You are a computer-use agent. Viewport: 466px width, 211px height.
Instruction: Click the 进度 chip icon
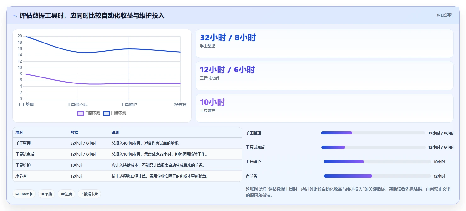63,194
